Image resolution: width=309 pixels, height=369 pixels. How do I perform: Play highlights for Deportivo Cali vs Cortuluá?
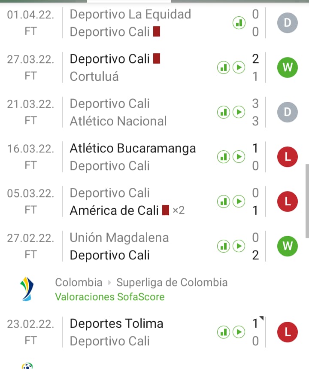click(239, 67)
